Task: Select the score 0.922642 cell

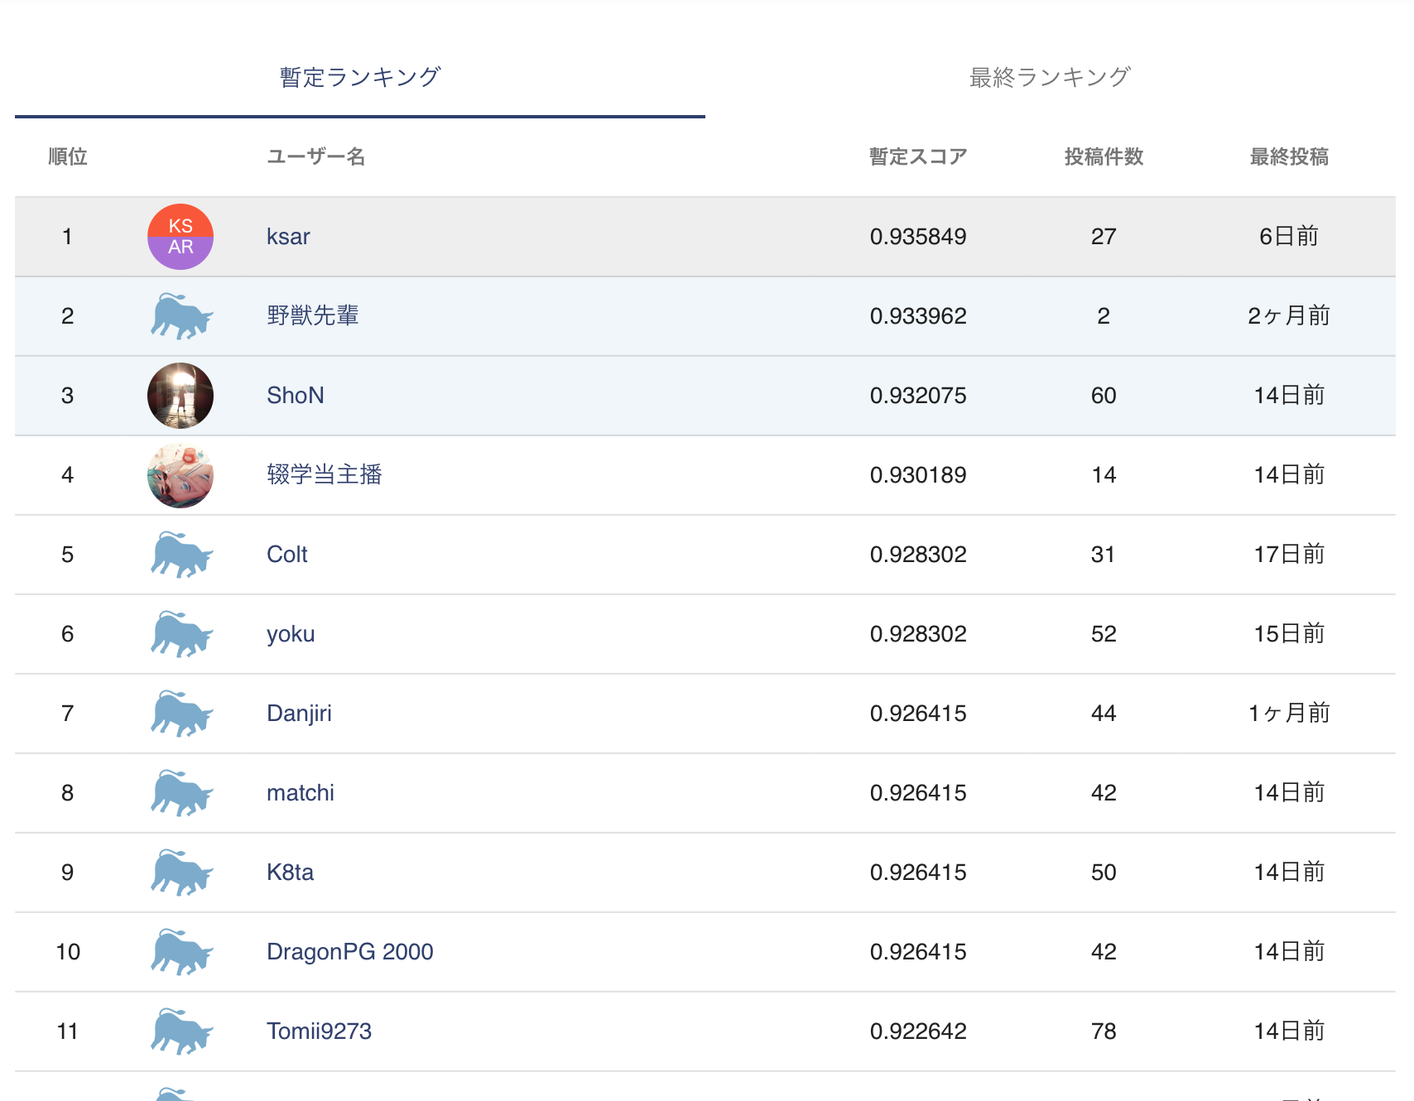Action: (918, 1031)
